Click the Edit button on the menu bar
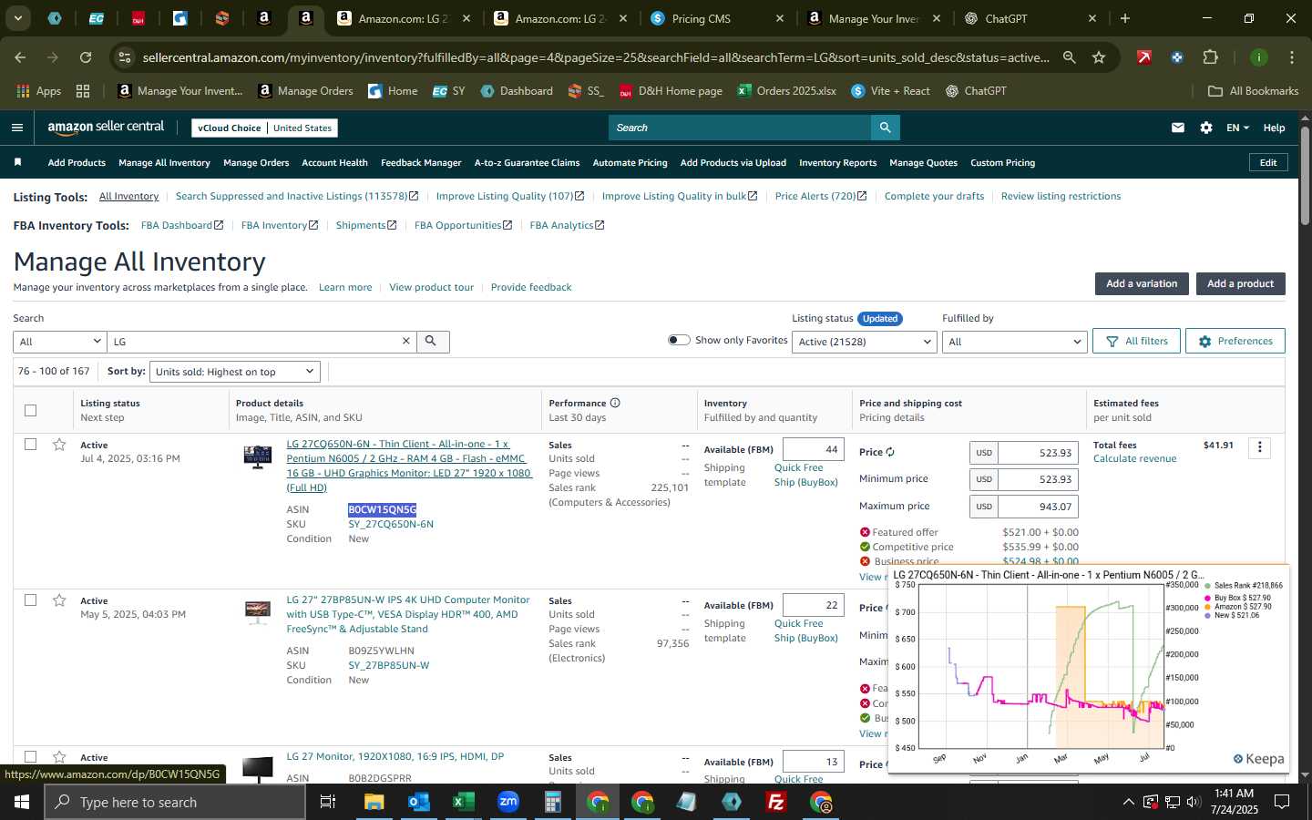 pyautogui.click(x=1267, y=162)
